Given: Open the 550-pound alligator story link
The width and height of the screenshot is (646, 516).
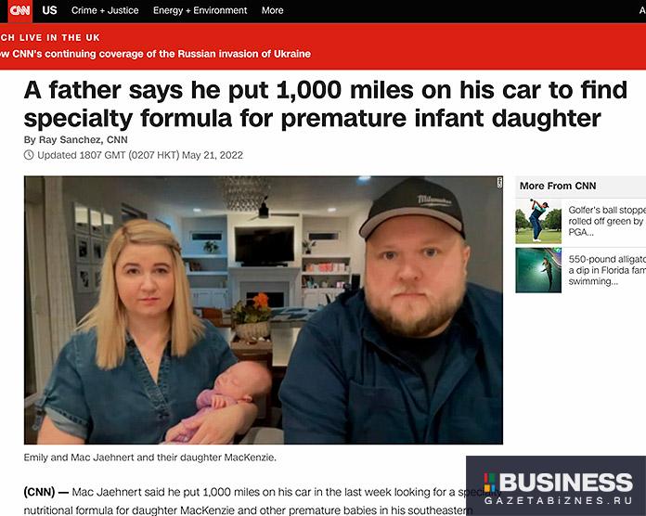Looking at the screenshot, I should coord(606,270).
